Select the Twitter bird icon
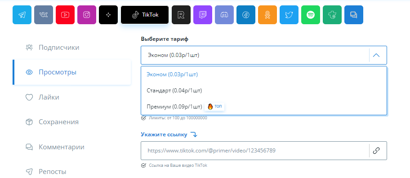 (289, 15)
